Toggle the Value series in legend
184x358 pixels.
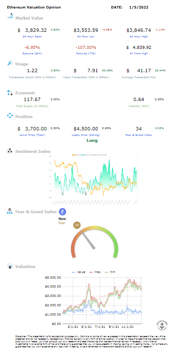click(x=78, y=272)
